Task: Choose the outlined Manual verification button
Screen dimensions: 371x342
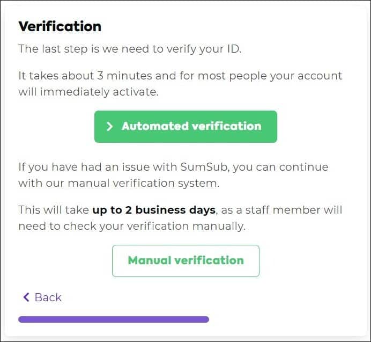Action: click(x=186, y=261)
